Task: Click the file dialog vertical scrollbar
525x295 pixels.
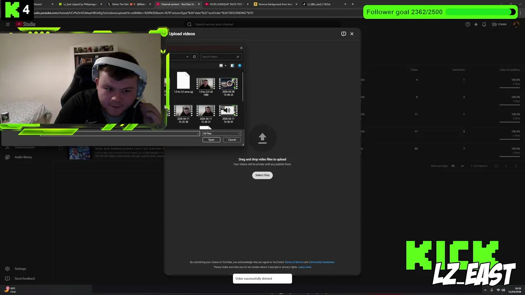Action: 243,87
